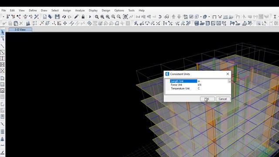Viewport: 279px width, 157px height.
Task: Click the four-arrow Move icon
Action: [65, 23]
